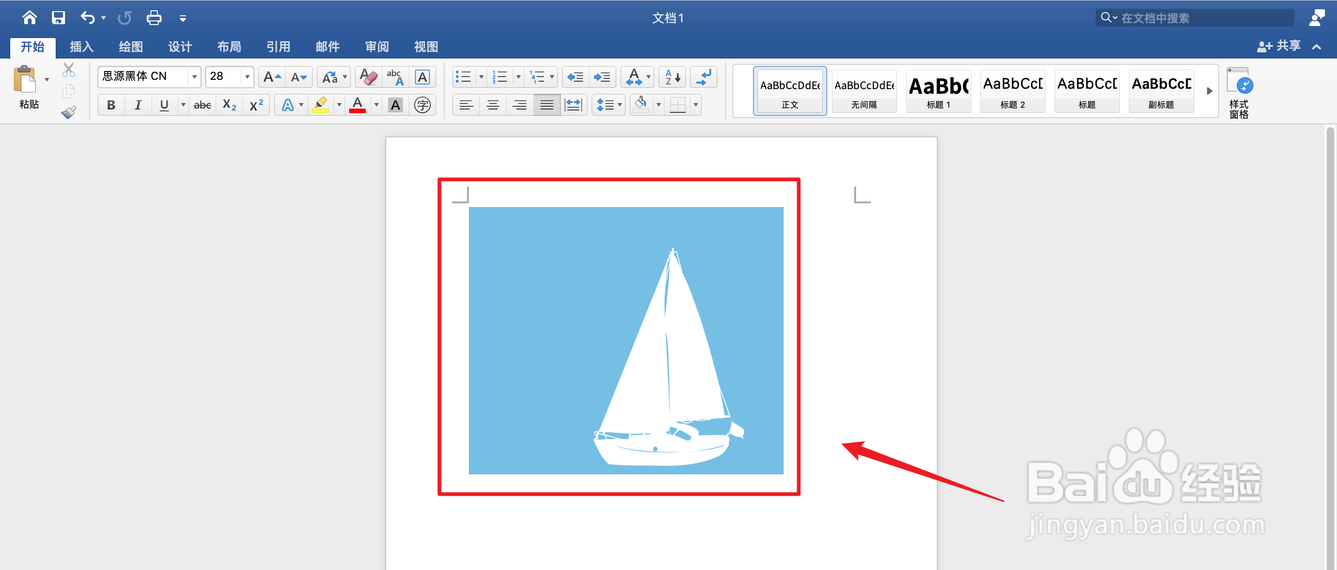
Task: Use the Format Painter brush
Action: (69, 112)
